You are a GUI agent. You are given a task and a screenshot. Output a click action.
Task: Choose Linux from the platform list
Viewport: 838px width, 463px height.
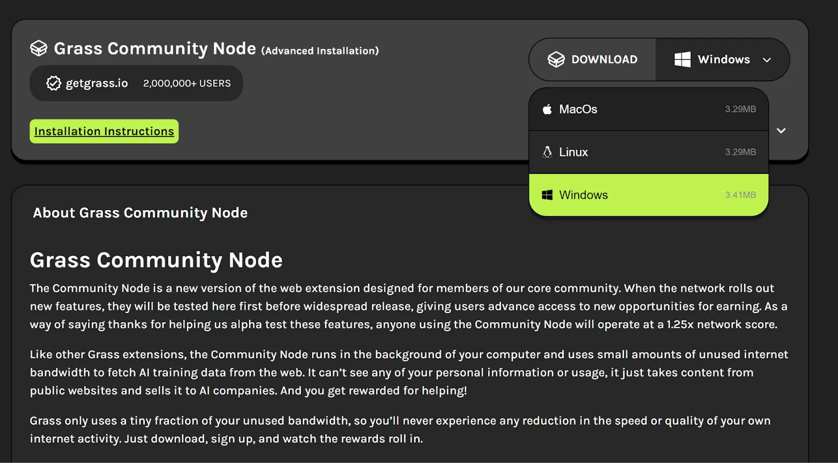[x=649, y=152]
